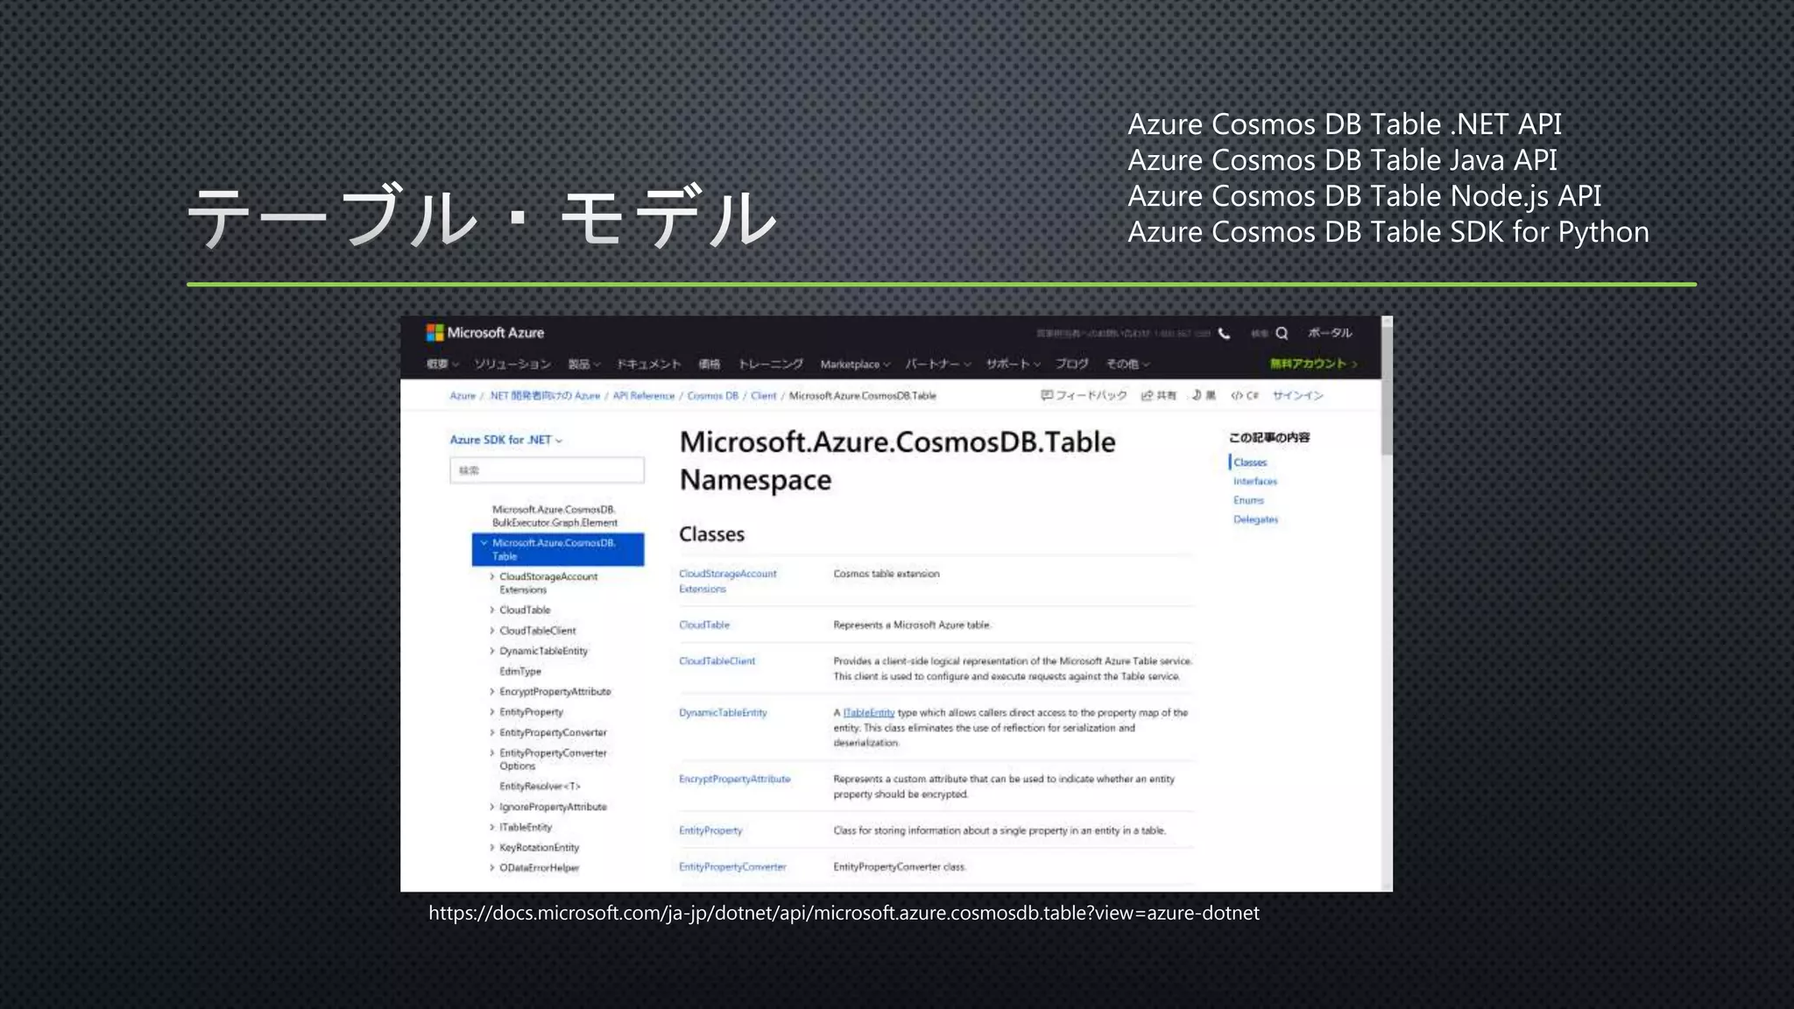Image resolution: width=1794 pixels, height=1009 pixels.
Task: Jump to Classes in article contents
Action: (1250, 462)
